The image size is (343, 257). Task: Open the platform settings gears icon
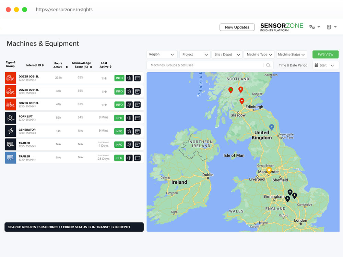(x=313, y=27)
